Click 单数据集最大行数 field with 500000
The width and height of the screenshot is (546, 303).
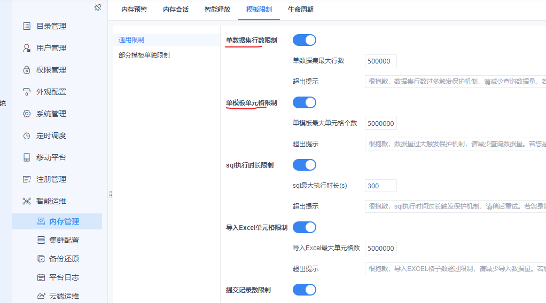pos(380,61)
